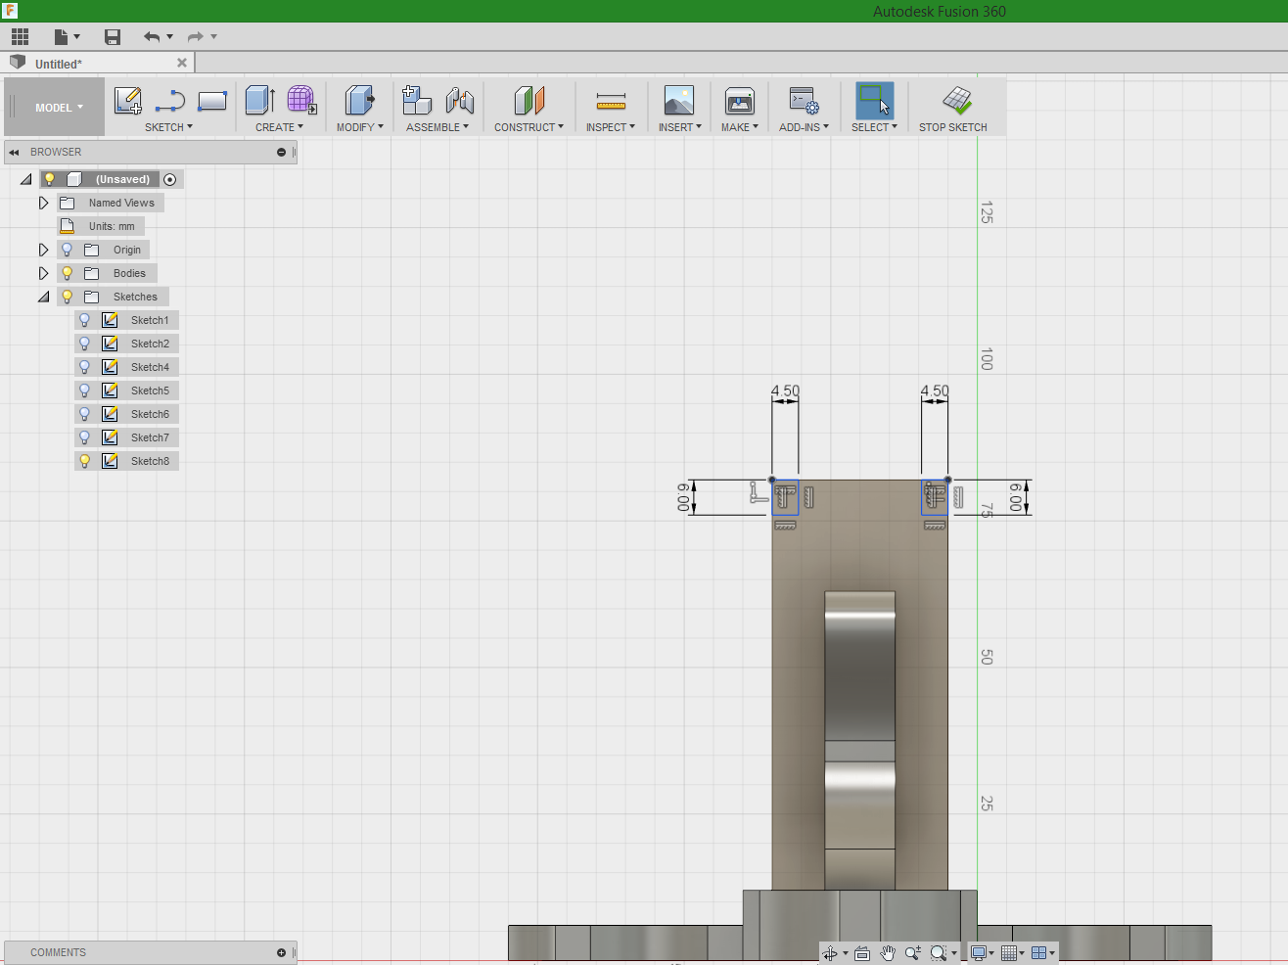Screen dimensions: 1288x965
Task: Click the Stop Sketch icon
Action: 956,100
